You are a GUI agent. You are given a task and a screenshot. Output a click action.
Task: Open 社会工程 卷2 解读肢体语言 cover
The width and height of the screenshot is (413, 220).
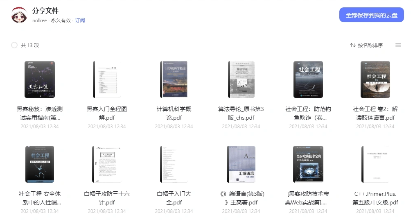click(375, 79)
